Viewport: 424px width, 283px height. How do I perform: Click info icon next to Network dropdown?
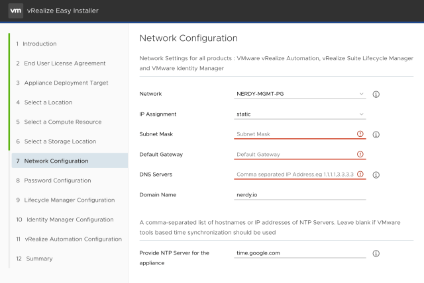tap(376, 95)
